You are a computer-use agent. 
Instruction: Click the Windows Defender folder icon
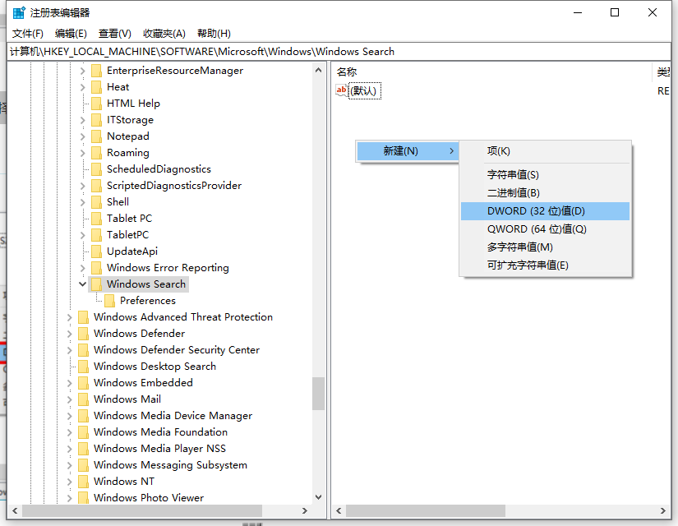83,333
